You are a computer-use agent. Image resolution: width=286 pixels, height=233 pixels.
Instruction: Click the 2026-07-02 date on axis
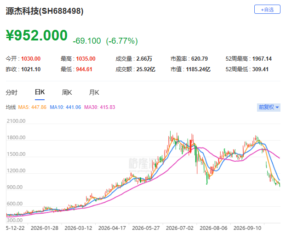(x=180, y=228)
